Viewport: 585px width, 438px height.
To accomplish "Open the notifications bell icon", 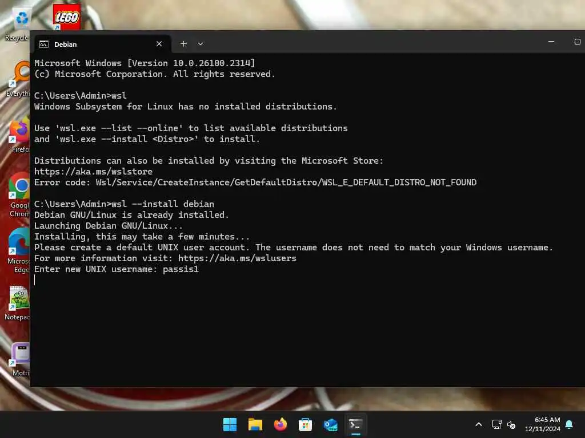I will click(x=570, y=424).
